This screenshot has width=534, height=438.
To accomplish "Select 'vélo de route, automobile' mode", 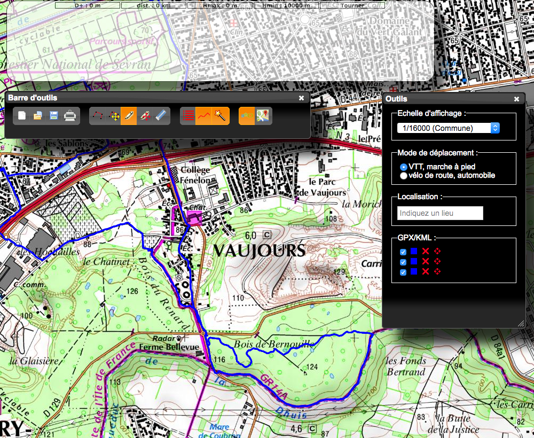I will [404, 175].
